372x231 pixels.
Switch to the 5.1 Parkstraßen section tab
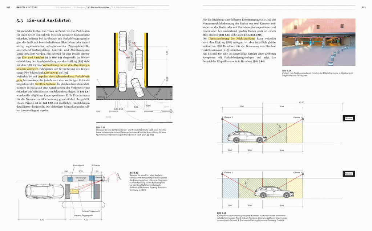63,7
